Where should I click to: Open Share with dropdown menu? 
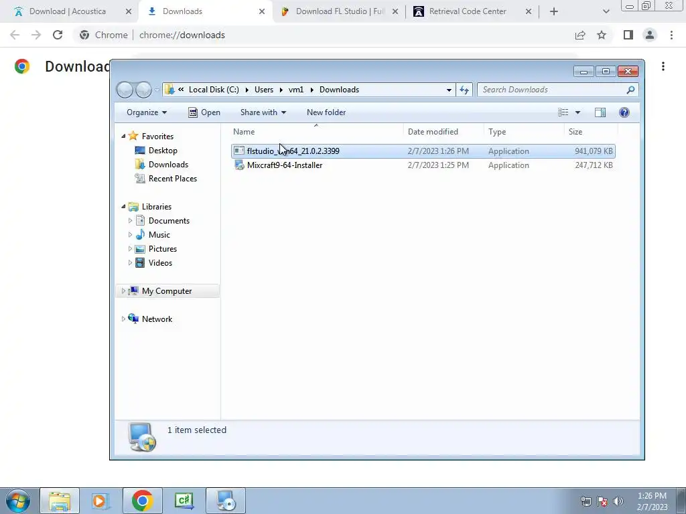(x=263, y=112)
